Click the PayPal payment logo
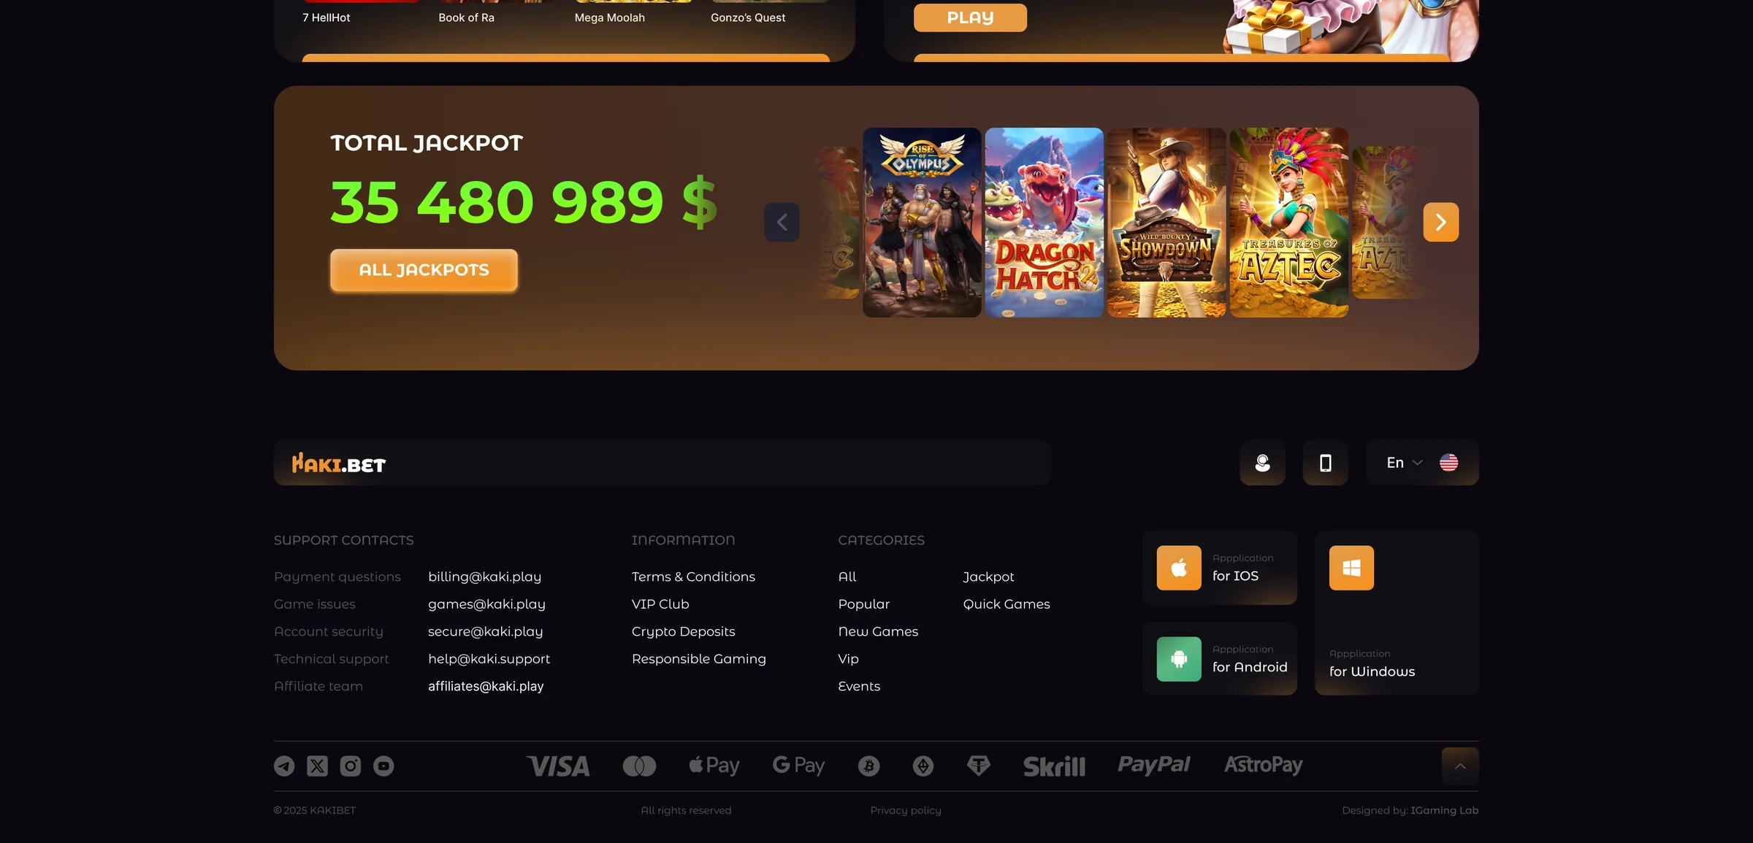The width and height of the screenshot is (1753, 843). click(x=1153, y=764)
